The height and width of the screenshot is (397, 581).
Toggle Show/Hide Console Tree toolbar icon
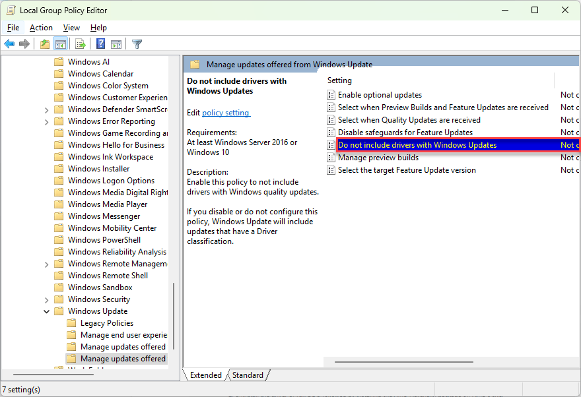click(60, 44)
